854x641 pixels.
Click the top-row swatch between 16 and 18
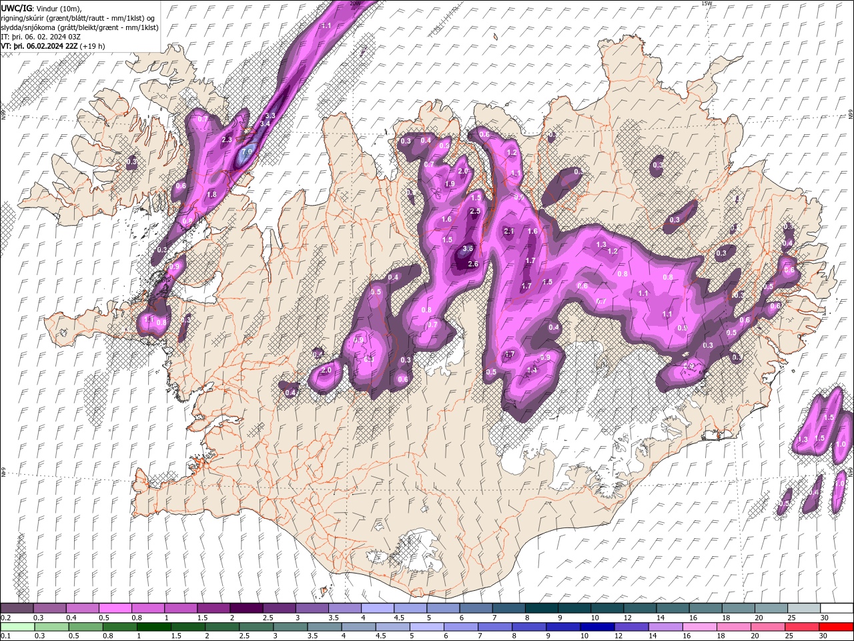[705, 608]
